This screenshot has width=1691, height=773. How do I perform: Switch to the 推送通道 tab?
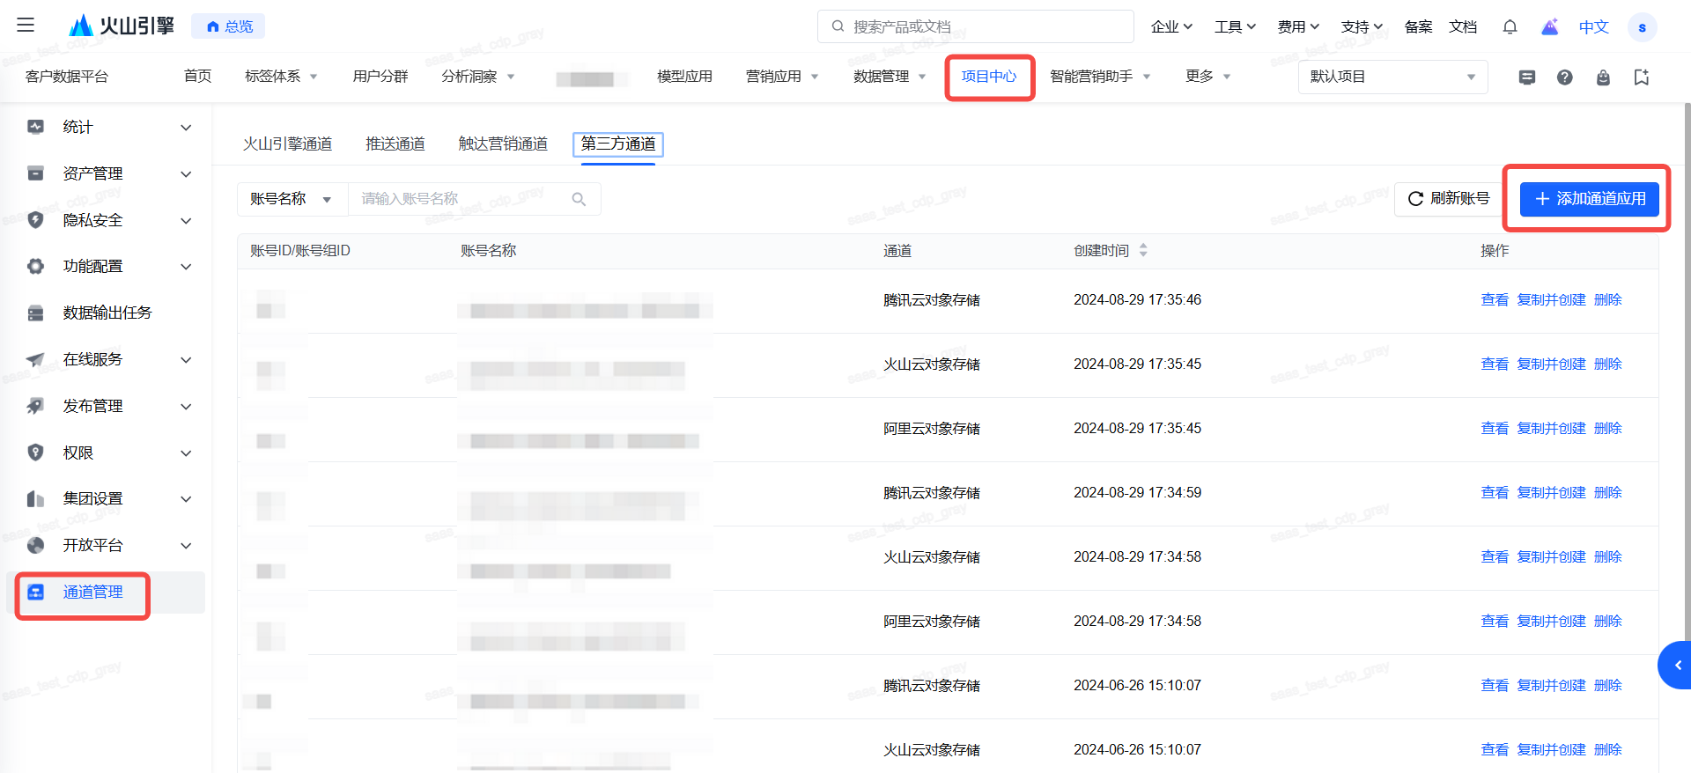point(395,144)
